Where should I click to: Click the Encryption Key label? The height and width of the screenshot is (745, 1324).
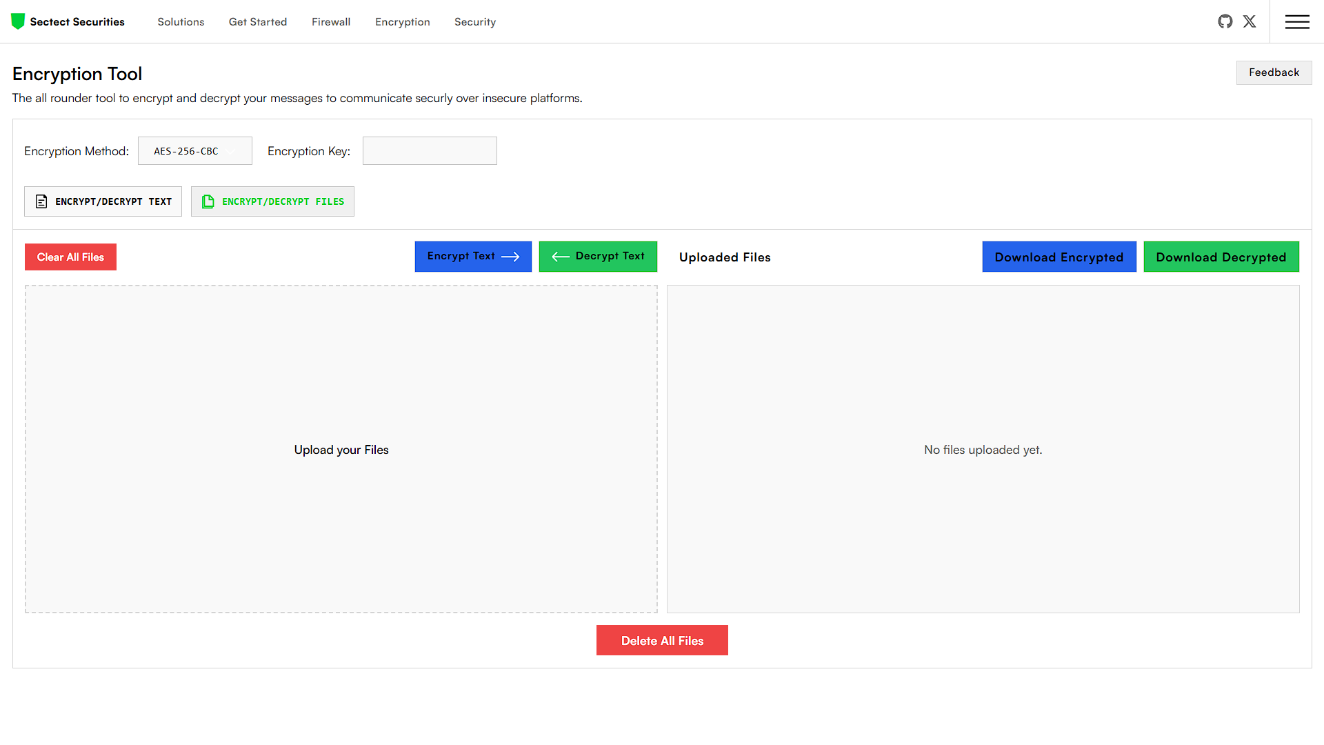309,151
